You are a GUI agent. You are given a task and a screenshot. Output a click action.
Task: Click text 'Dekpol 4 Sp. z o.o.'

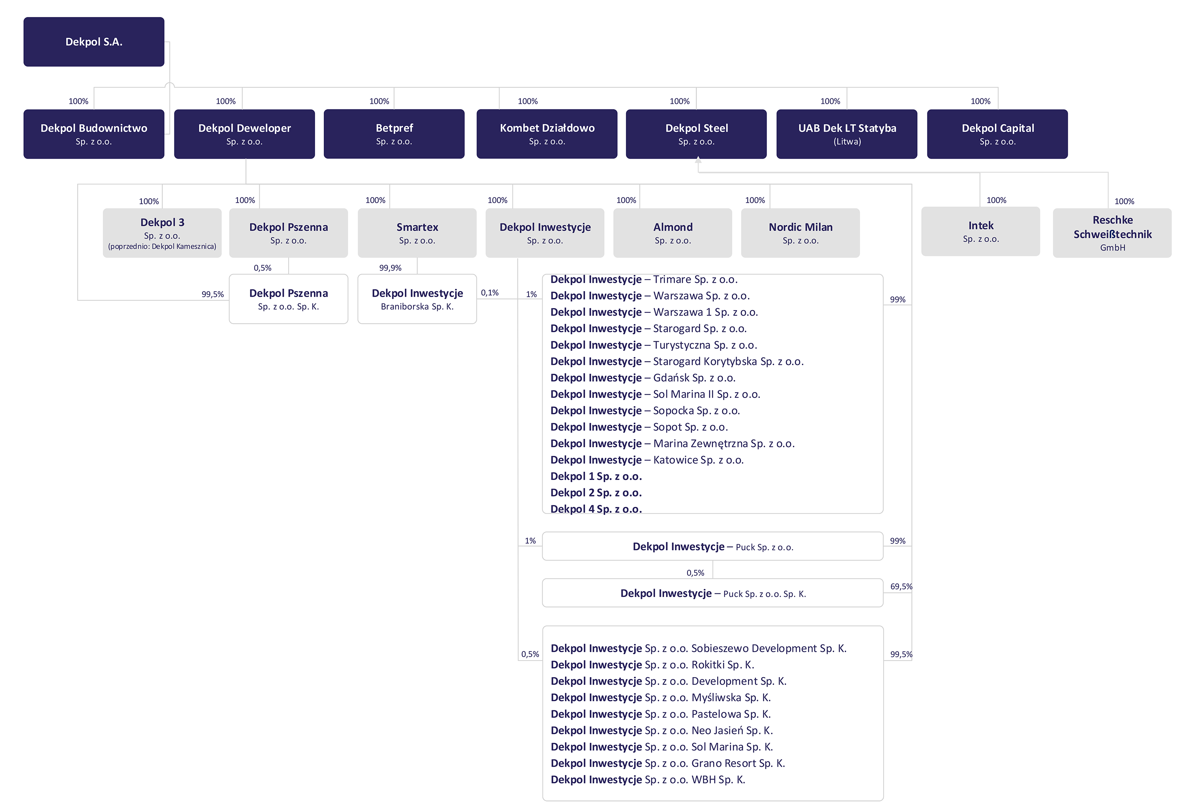tap(596, 509)
